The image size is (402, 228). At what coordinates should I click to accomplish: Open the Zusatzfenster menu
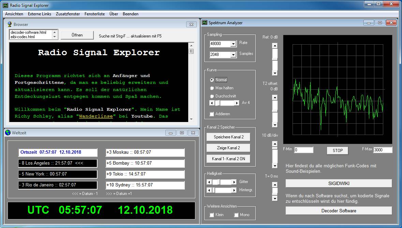(x=68, y=14)
